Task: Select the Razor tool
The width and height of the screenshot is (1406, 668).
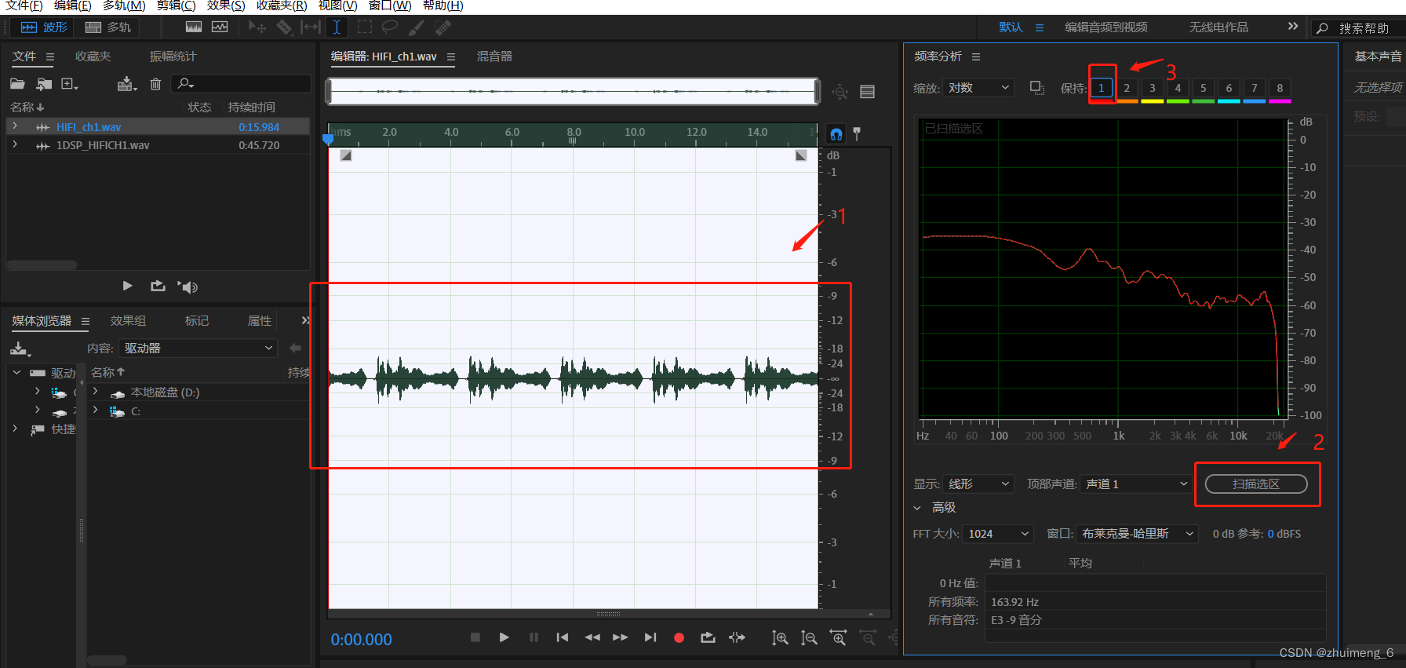Action: tap(284, 27)
